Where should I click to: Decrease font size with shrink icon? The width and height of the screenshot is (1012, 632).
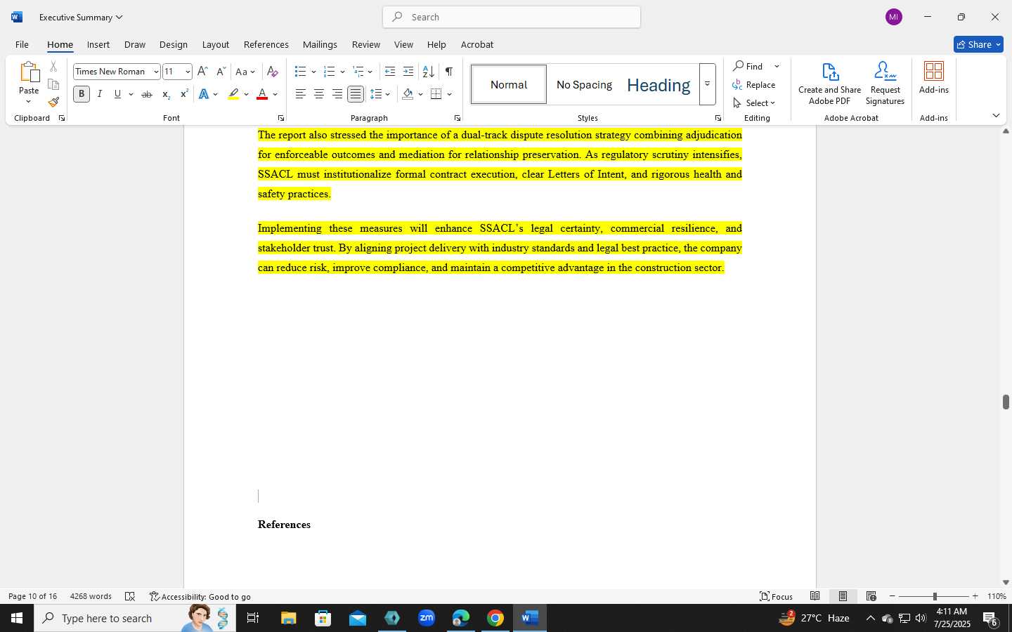click(x=221, y=72)
